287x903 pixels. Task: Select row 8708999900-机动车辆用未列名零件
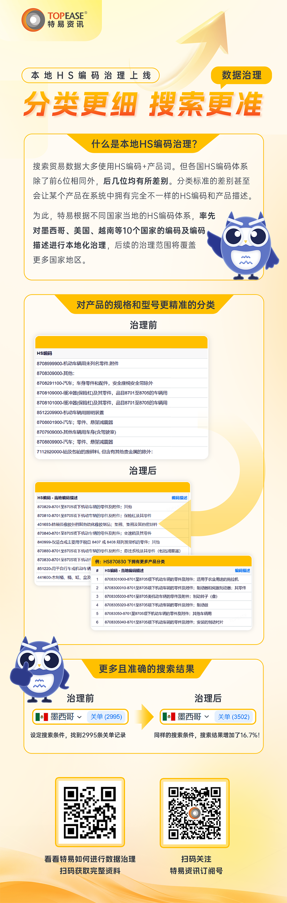pos(78,364)
